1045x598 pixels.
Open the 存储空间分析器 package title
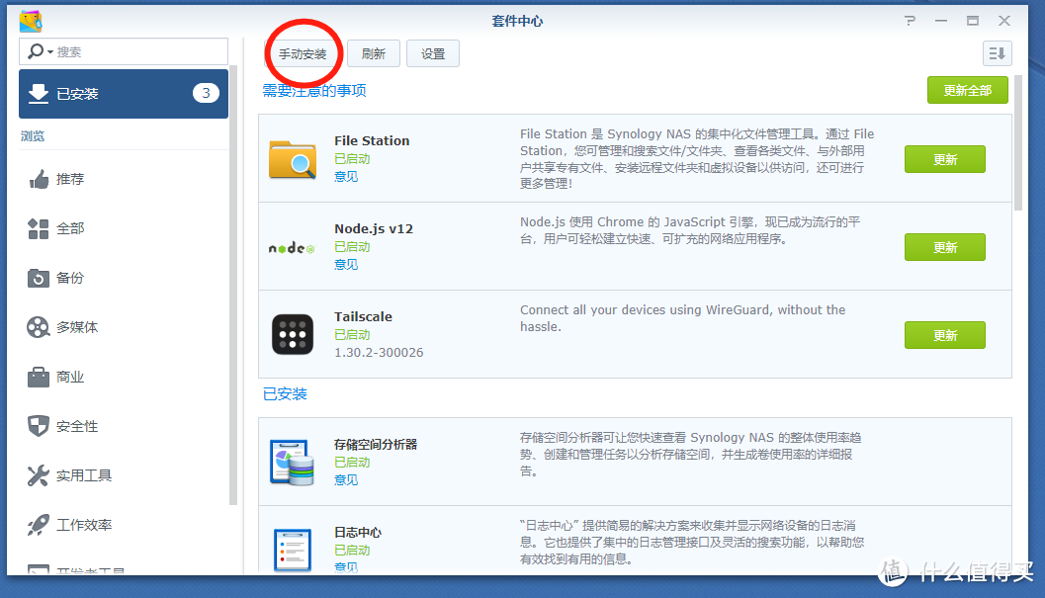coord(376,445)
